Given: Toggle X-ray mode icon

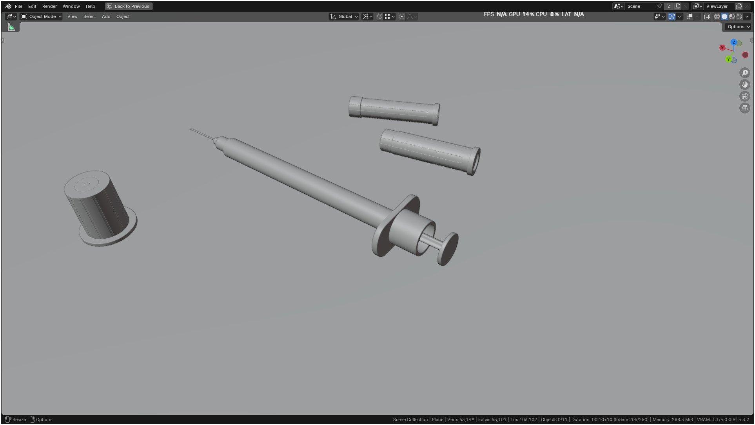Looking at the screenshot, I should [x=707, y=16].
